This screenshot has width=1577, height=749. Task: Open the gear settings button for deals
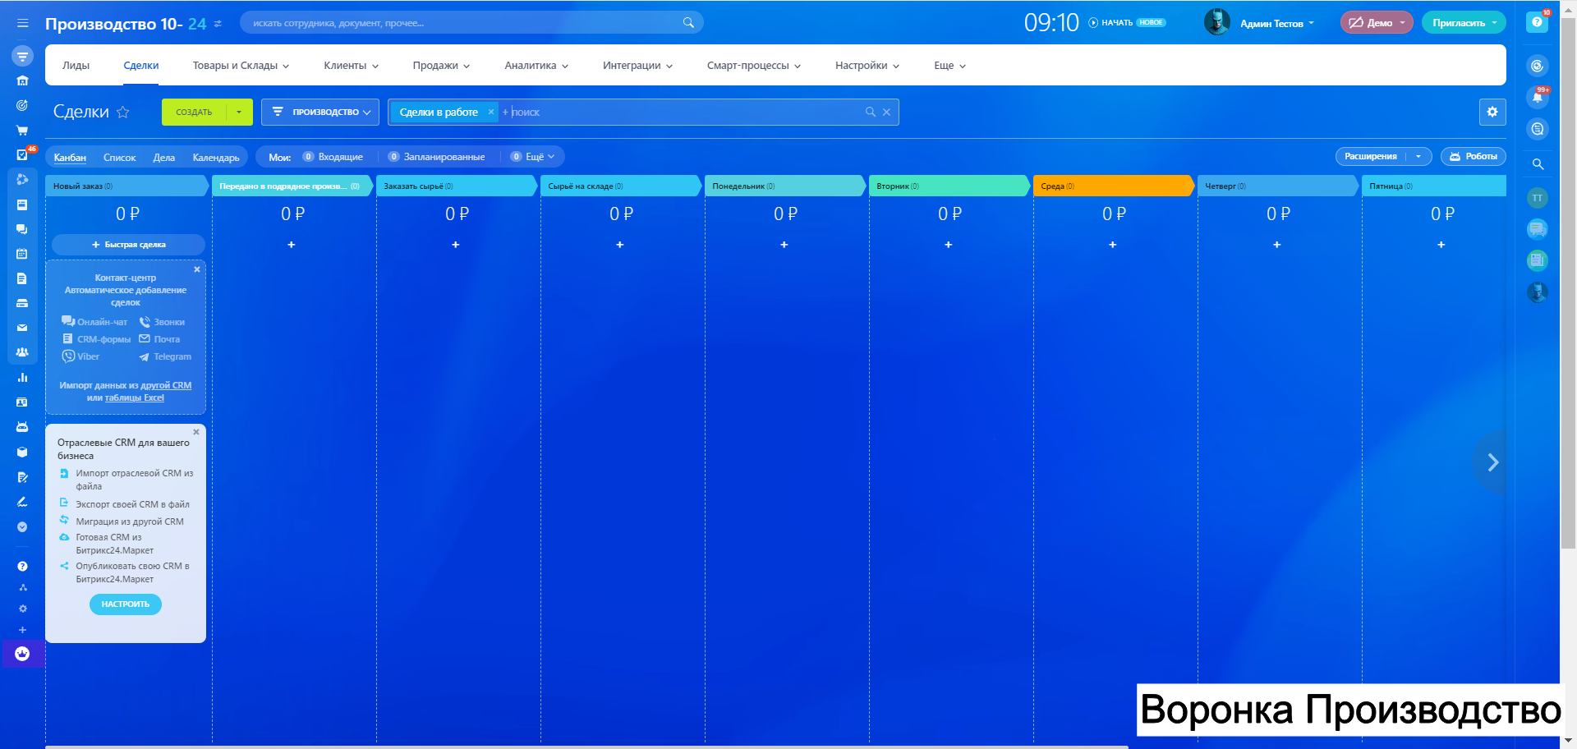(x=1492, y=113)
